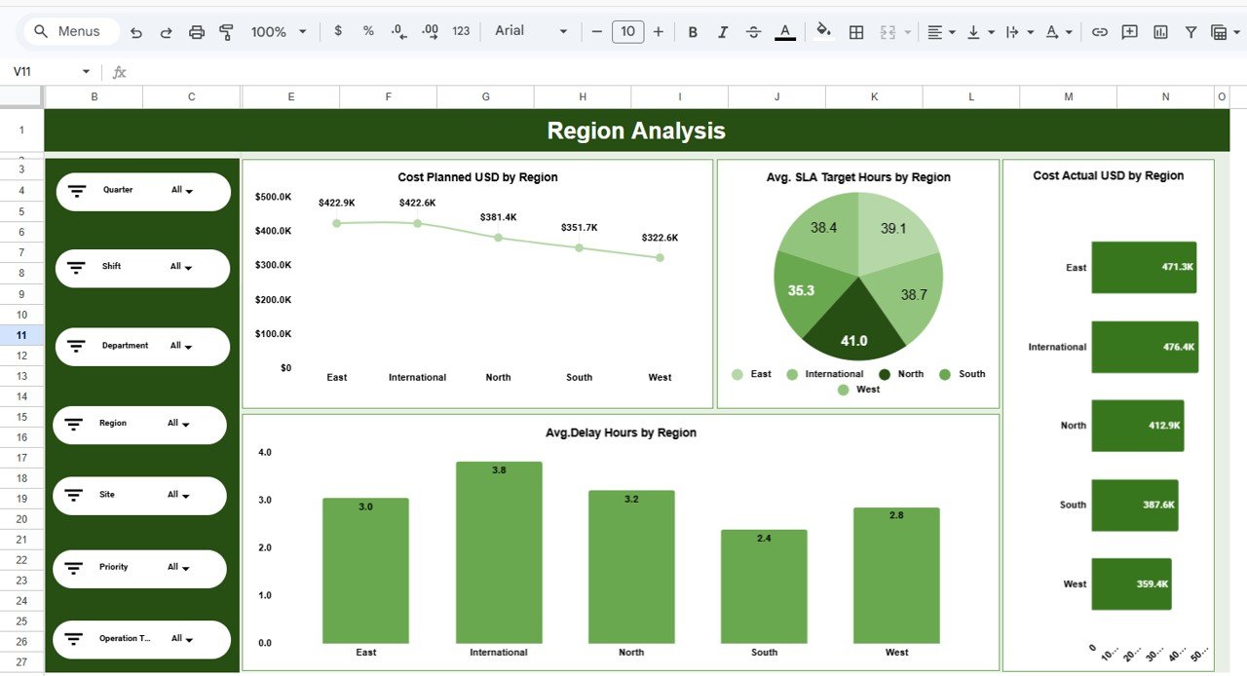The width and height of the screenshot is (1247, 676).
Task: Toggle bold formatting
Action: pos(692,31)
